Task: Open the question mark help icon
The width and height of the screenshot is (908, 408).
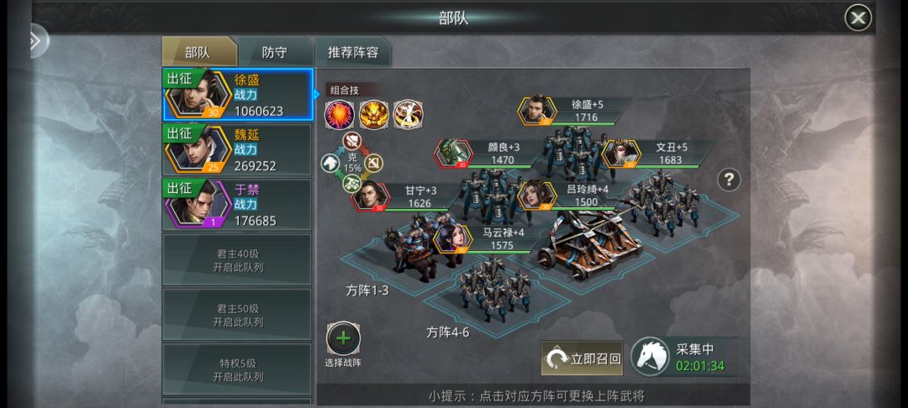Action: 729,180
